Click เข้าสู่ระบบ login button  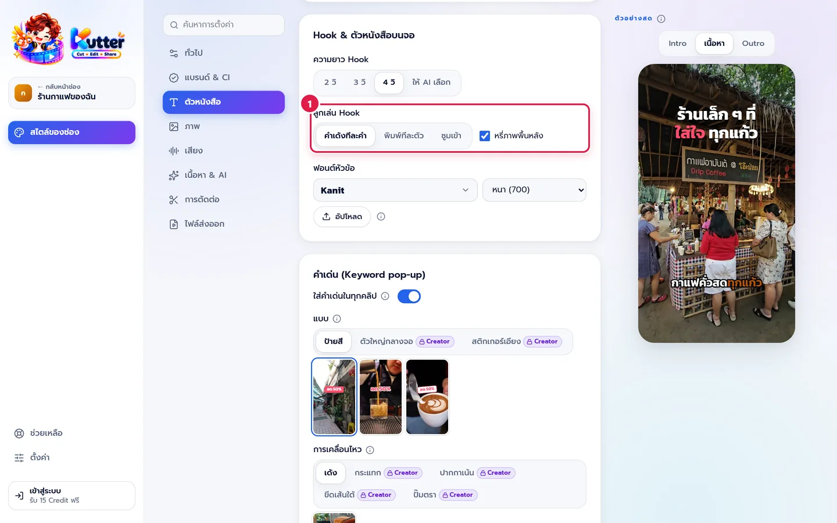[x=71, y=496]
